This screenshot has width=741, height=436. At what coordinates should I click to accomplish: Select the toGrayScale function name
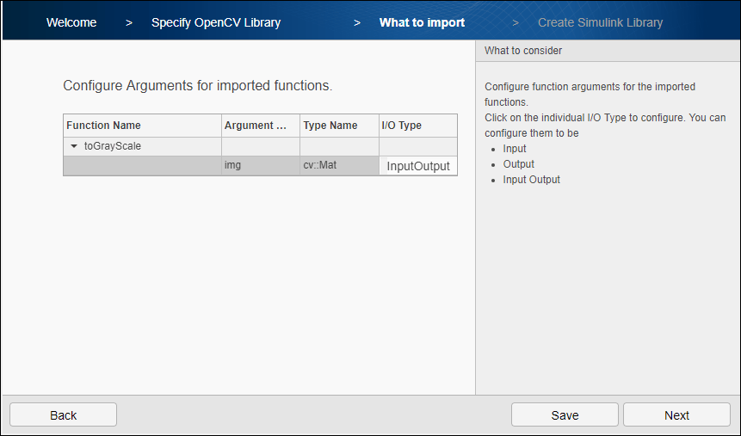click(113, 146)
